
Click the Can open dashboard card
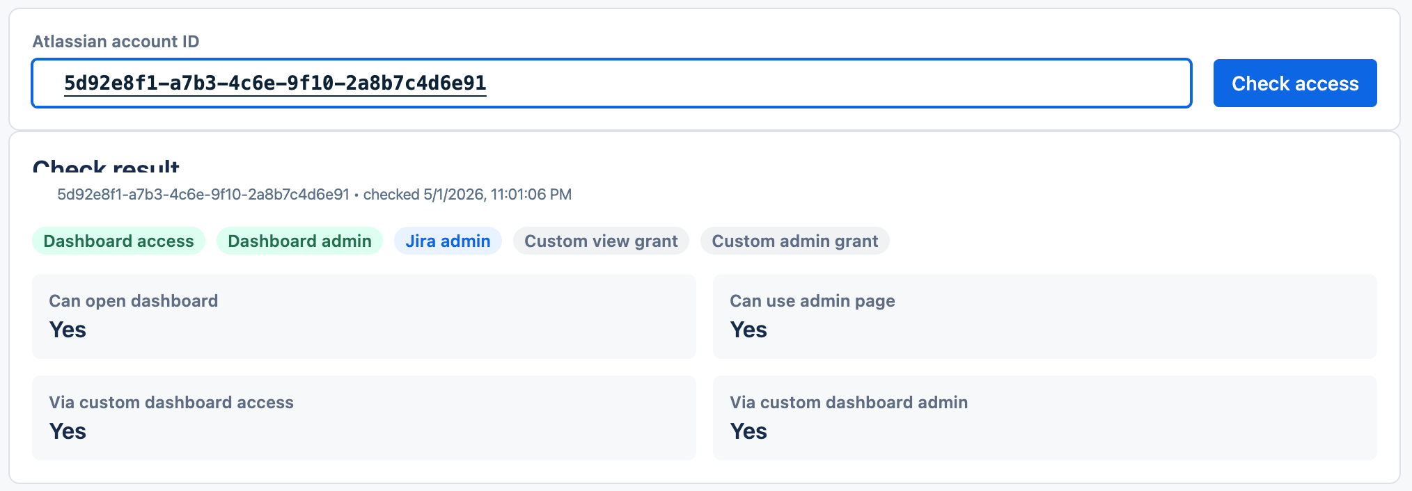[x=364, y=316]
